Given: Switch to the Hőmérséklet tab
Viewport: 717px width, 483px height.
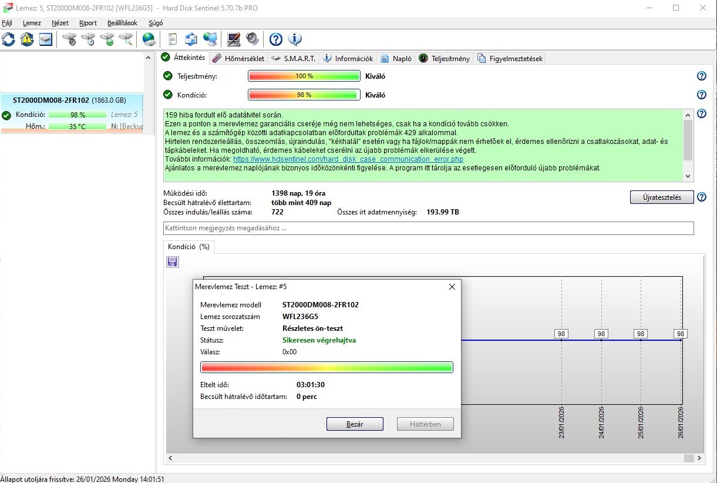Looking at the screenshot, I should click(x=238, y=58).
